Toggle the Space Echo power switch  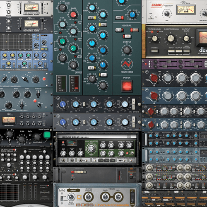coord(132,153)
